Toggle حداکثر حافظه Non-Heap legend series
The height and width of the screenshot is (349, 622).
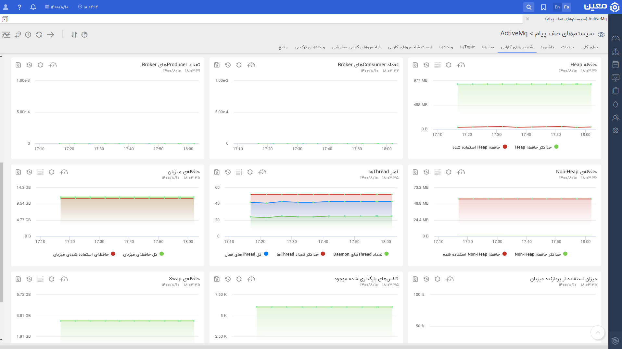point(541,254)
